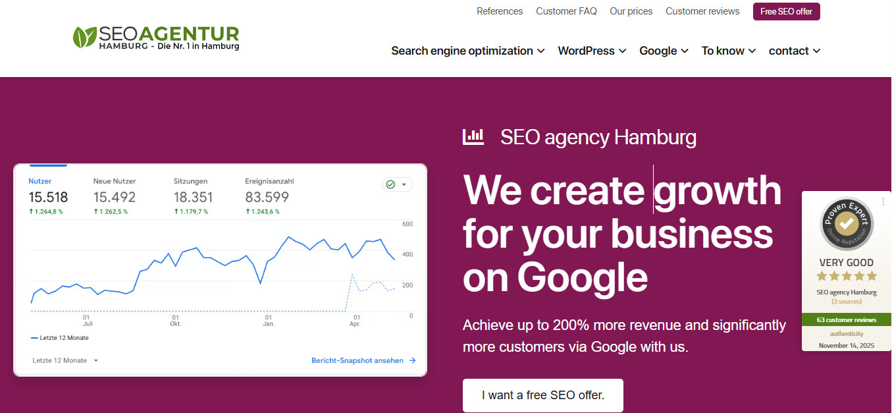
Task: Click the three-dot menu on the review widget
Action: click(x=884, y=201)
